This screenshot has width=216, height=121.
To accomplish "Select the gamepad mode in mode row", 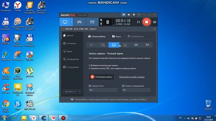I will point(136,45).
